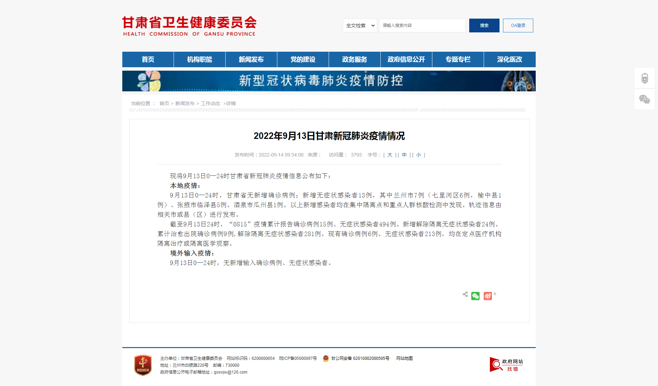
Task: Share article via red Weibo icon
Action: click(487, 296)
